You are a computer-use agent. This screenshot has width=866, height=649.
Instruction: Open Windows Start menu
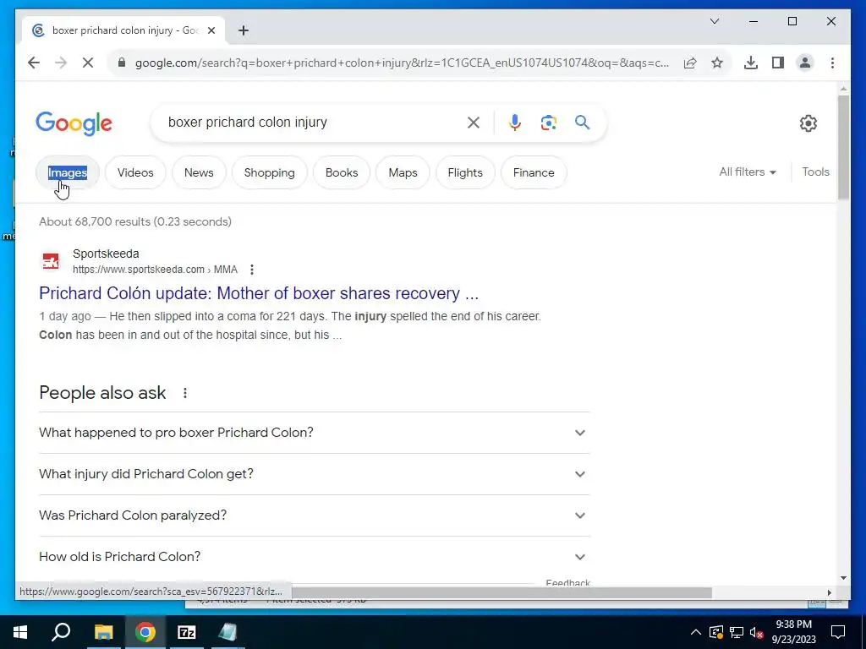click(20, 632)
